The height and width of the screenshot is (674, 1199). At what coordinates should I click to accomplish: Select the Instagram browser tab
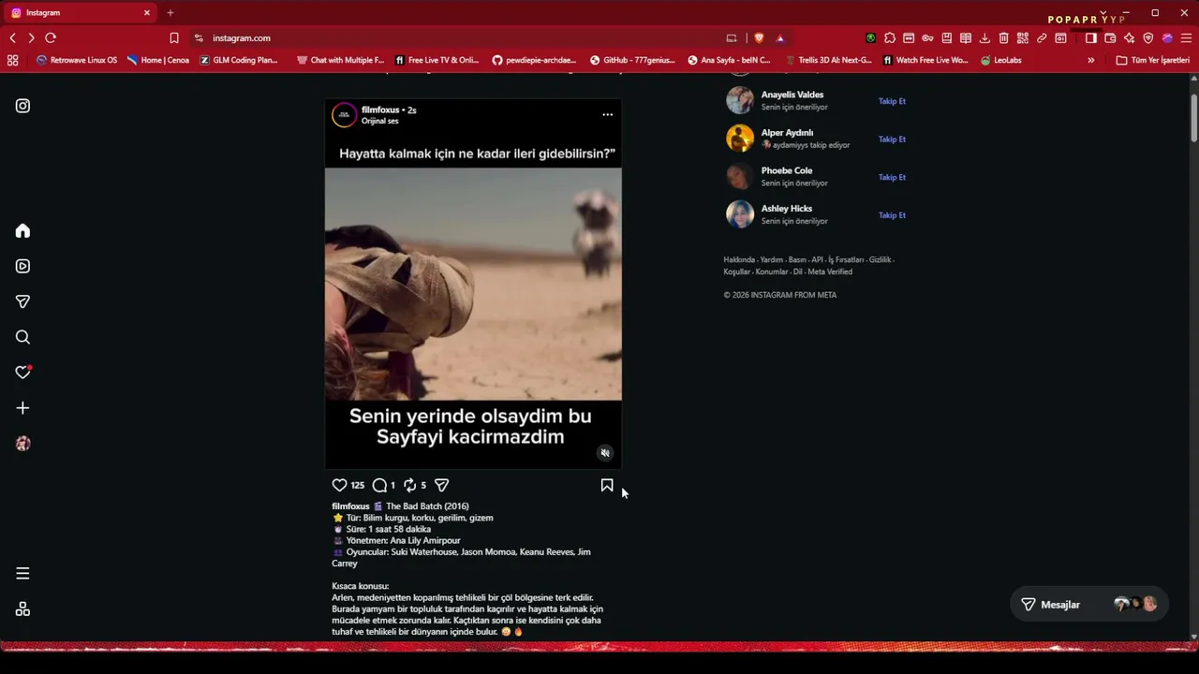pos(81,13)
